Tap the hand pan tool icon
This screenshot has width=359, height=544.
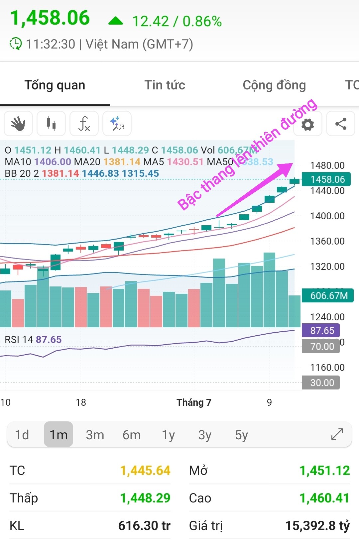point(18,124)
